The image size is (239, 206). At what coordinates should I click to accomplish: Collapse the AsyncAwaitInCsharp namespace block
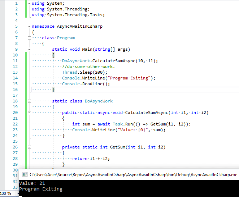29,27
